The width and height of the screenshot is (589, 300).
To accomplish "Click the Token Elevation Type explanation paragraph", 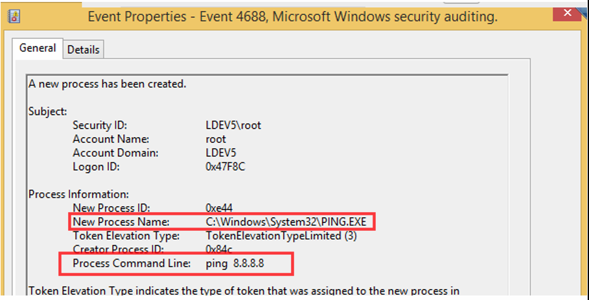I will tap(244, 291).
